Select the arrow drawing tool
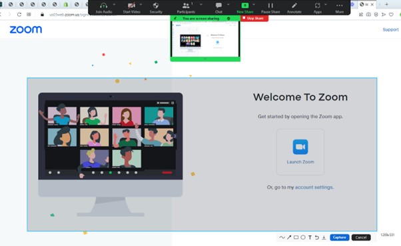 click(x=289, y=237)
